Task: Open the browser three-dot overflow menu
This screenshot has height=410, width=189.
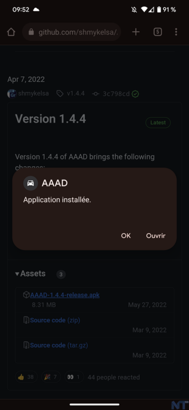Action: 176,32
